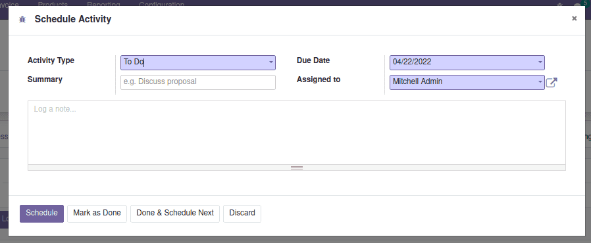
Task: Open the Reporting menu
Action: (x=103, y=4)
